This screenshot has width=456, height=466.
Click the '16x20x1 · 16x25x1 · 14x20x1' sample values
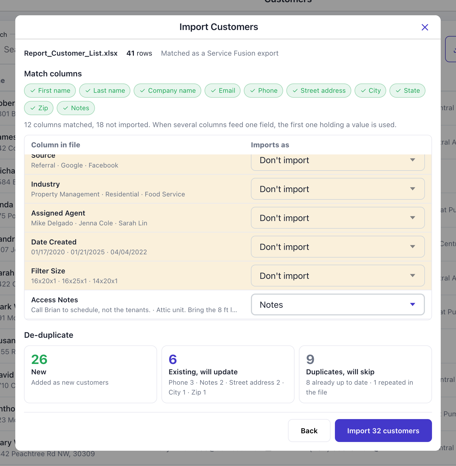pyautogui.click(x=74, y=281)
